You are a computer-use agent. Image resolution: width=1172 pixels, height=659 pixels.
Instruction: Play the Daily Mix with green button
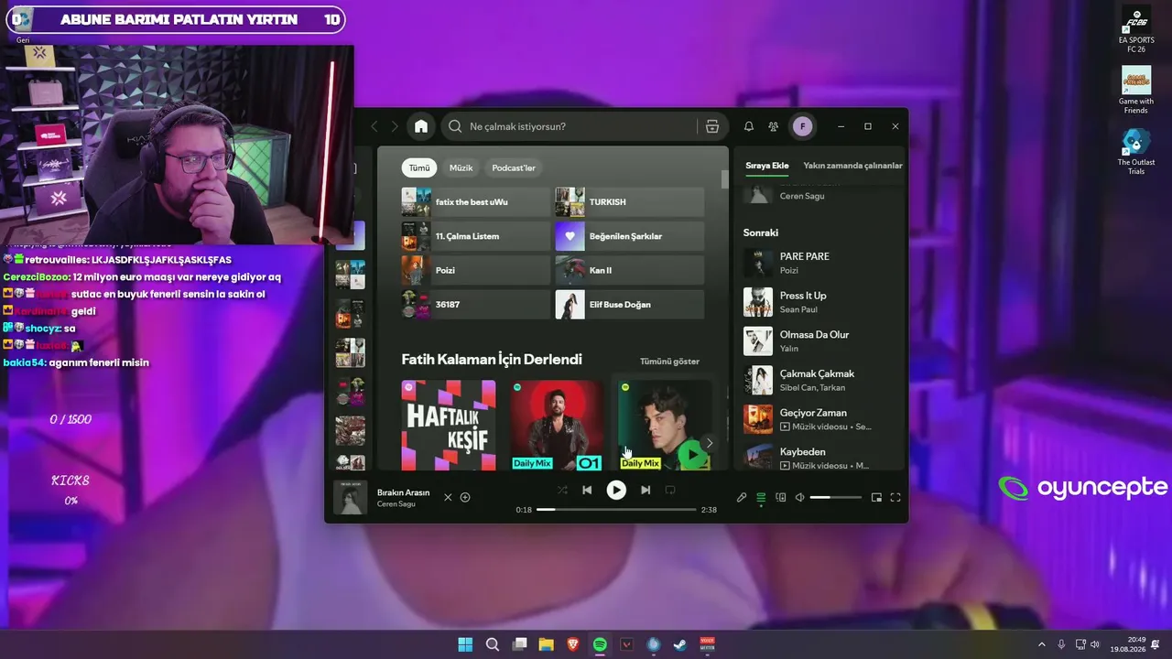[x=692, y=455]
